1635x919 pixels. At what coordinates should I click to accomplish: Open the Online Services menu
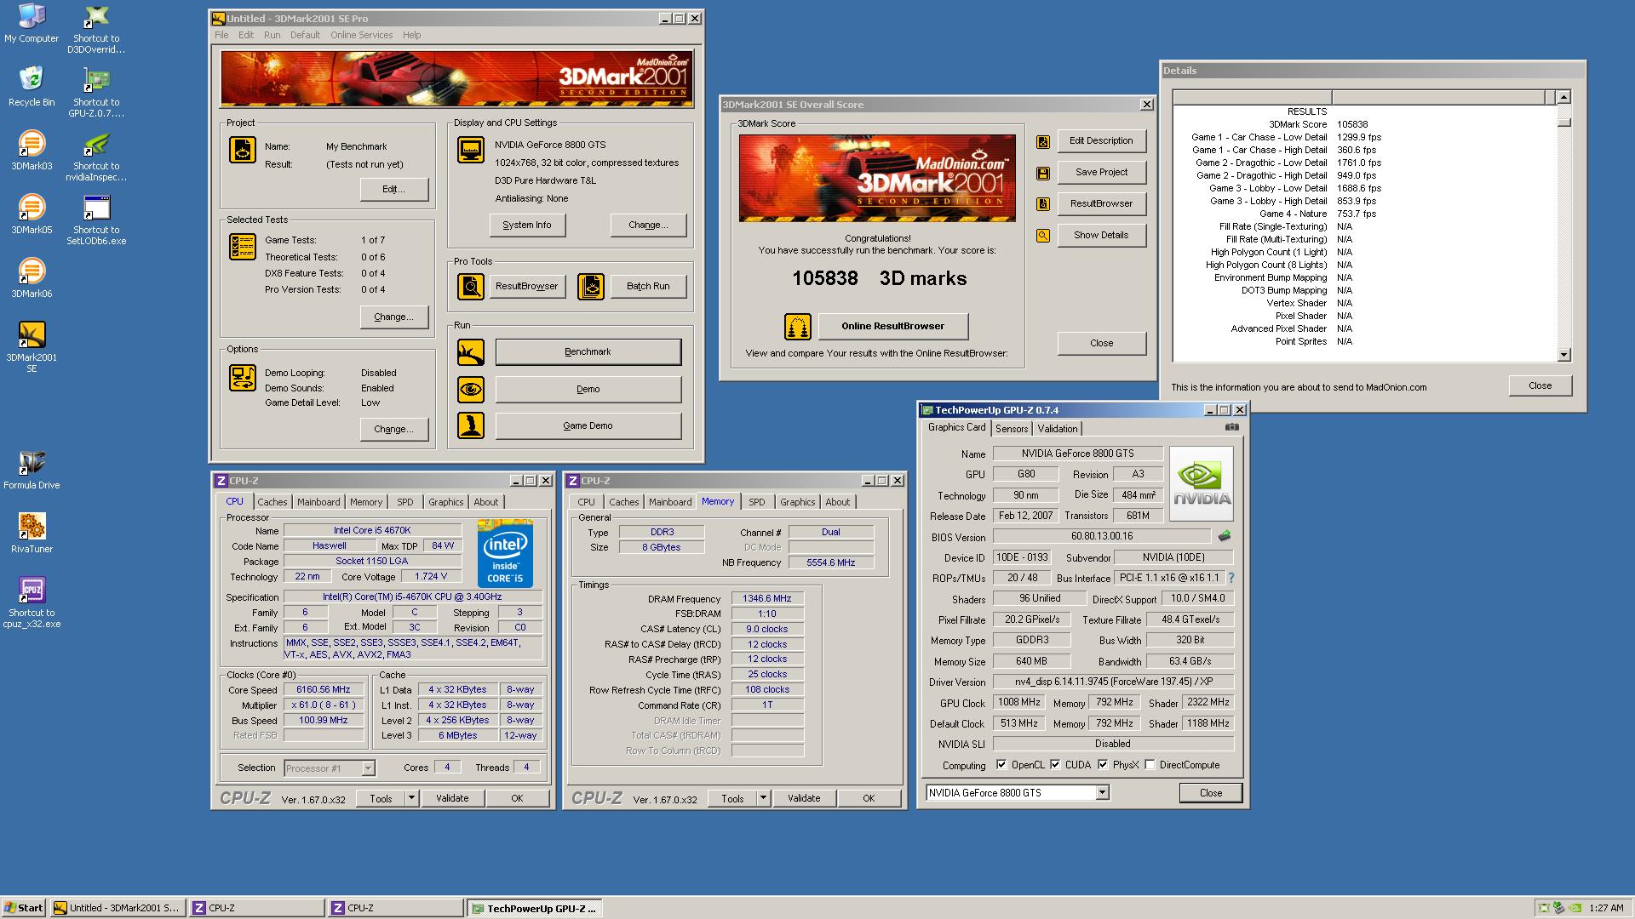pyautogui.click(x=361, y=35)
